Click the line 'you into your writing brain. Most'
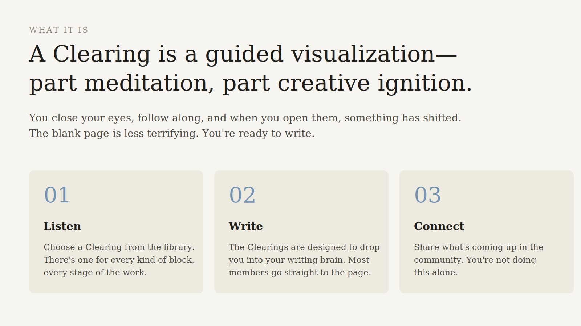 [299, 260]
